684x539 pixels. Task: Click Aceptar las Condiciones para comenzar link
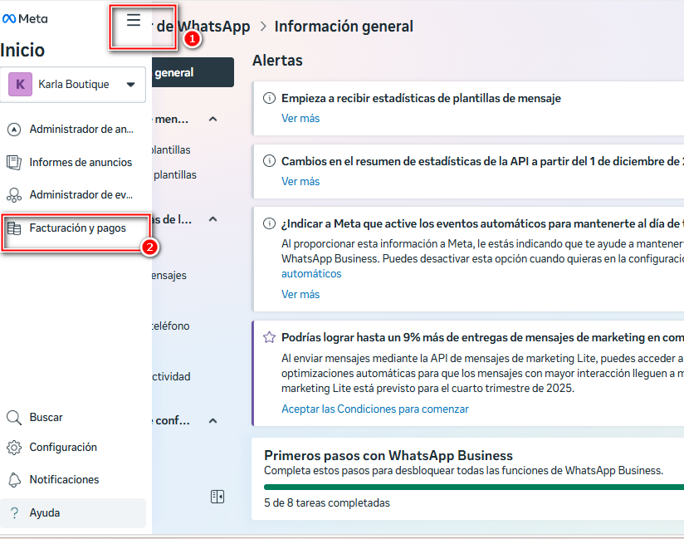(x=374, y=409)
